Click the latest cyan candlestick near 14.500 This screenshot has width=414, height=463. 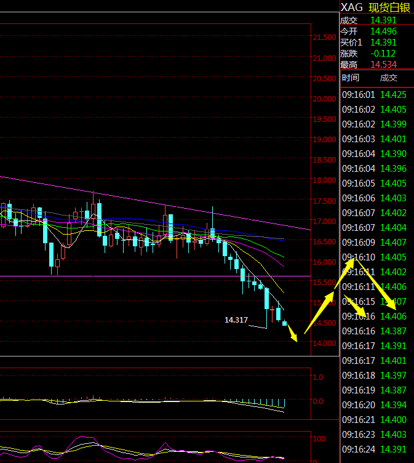point(284,323)
